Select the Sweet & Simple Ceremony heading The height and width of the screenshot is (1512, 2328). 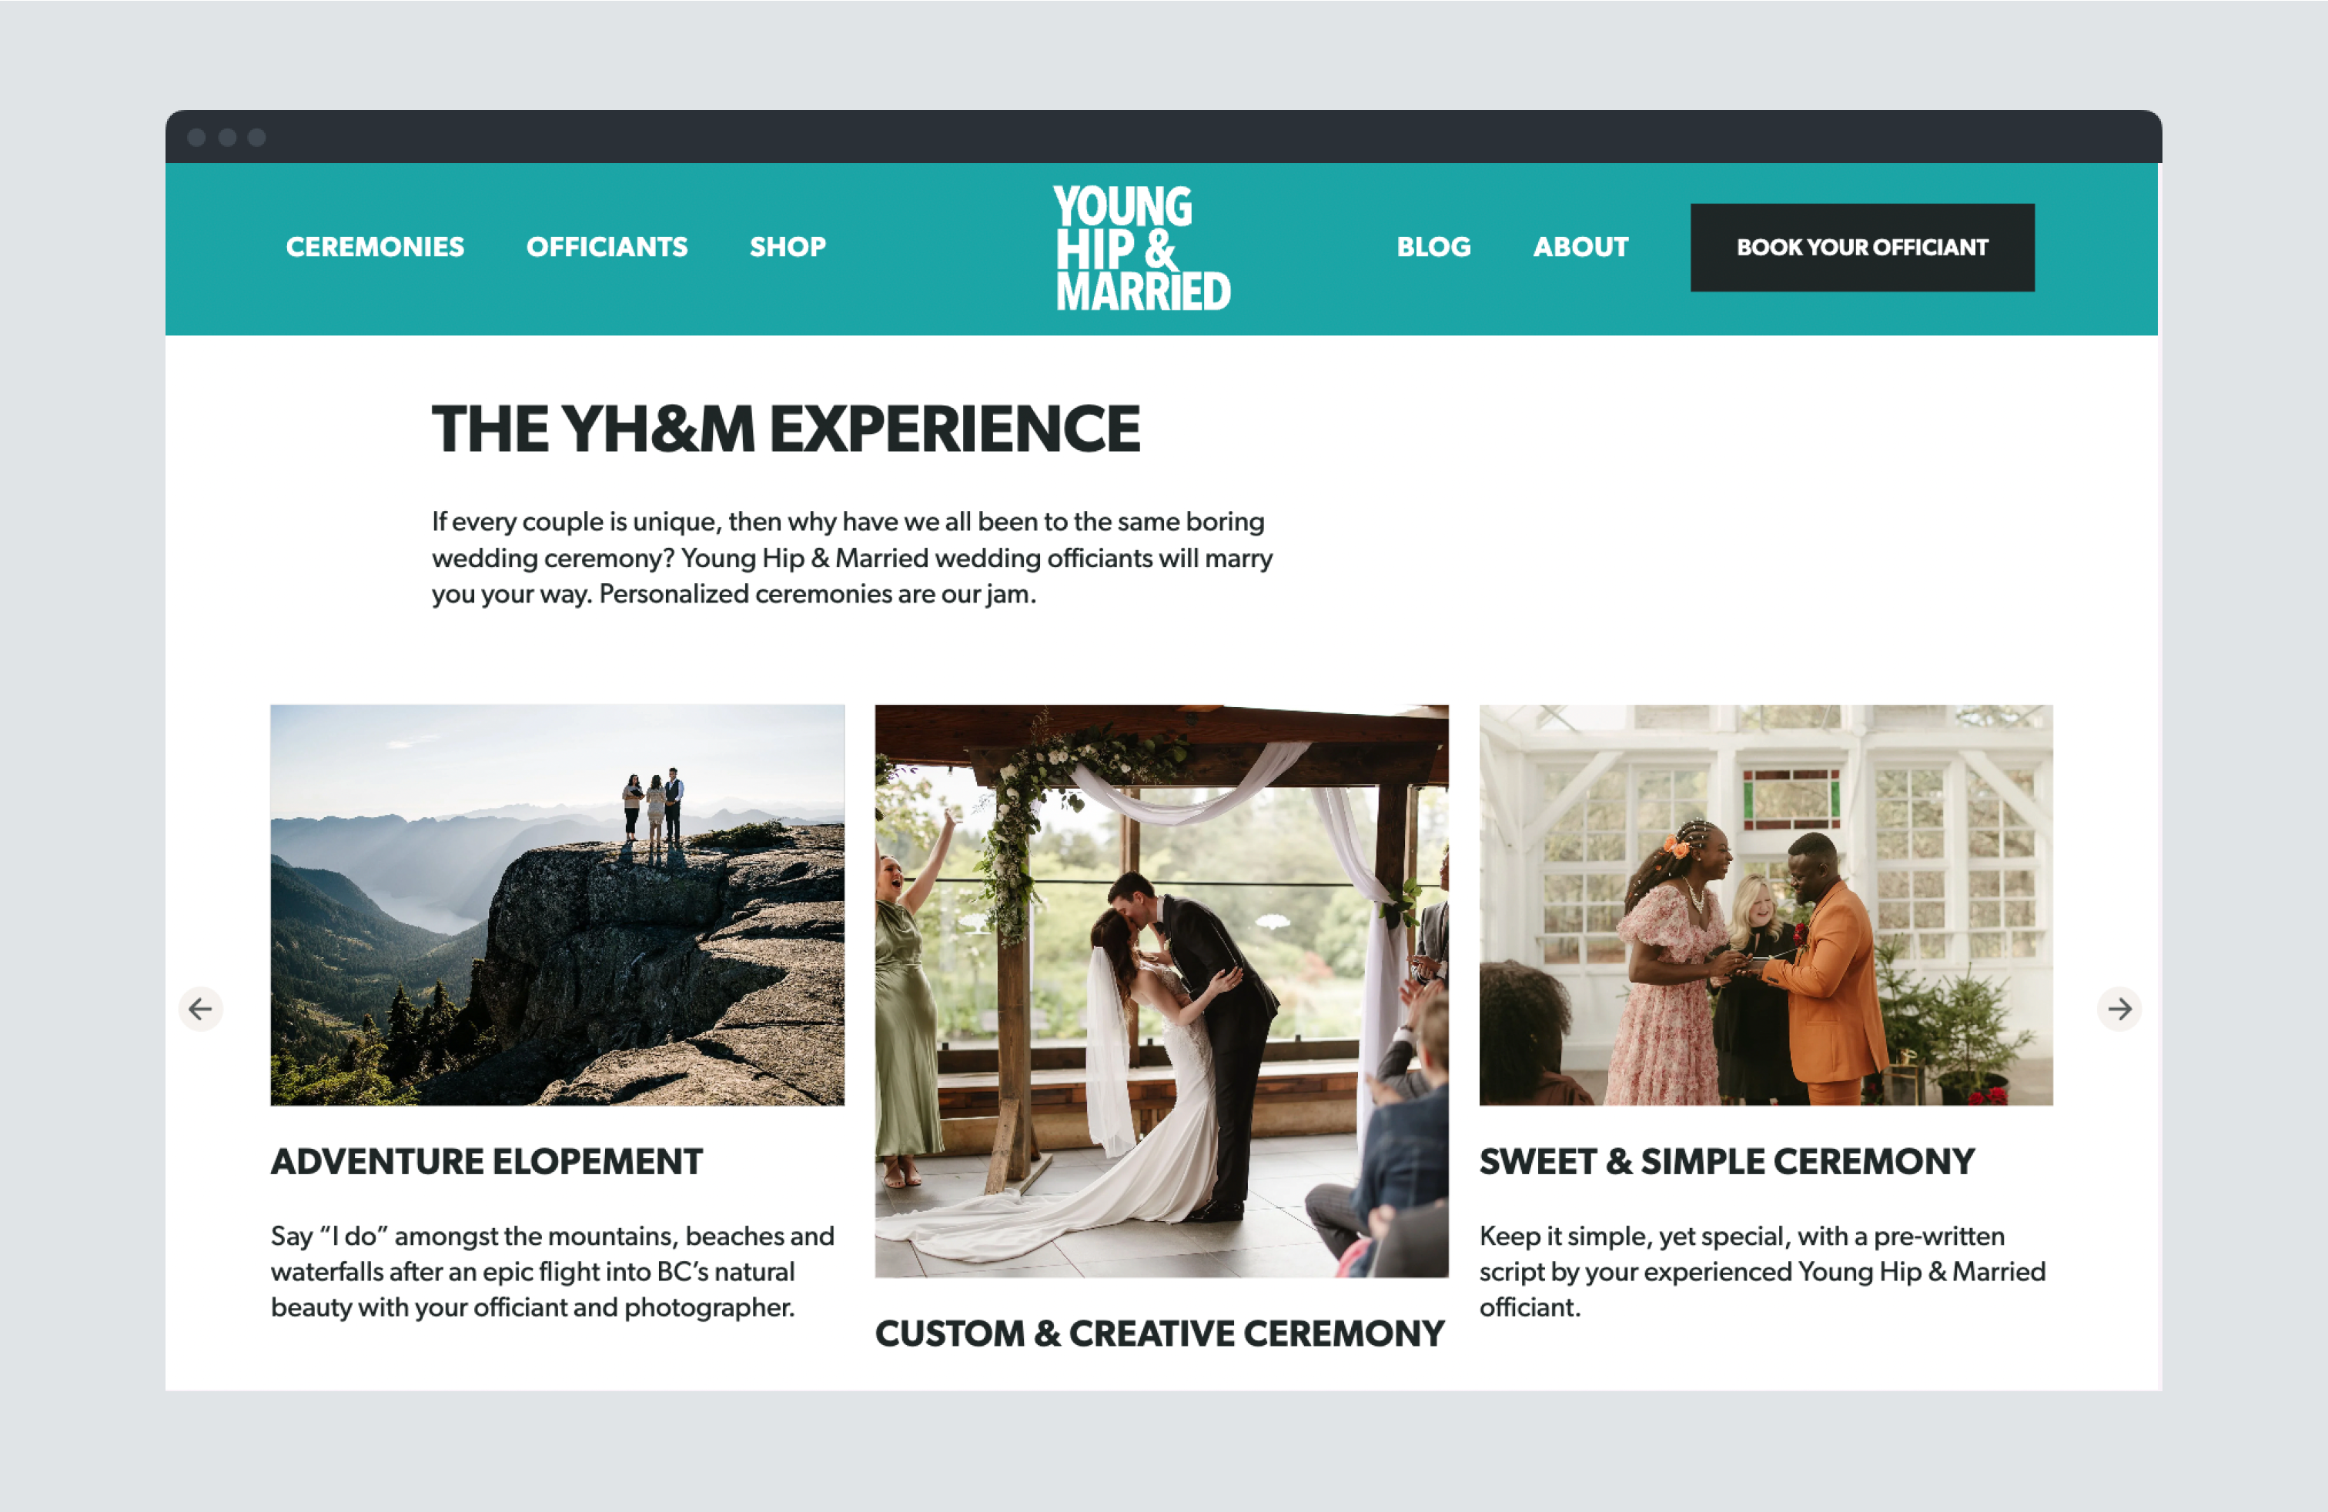pyautogui.click(x=1727, y=1161)
